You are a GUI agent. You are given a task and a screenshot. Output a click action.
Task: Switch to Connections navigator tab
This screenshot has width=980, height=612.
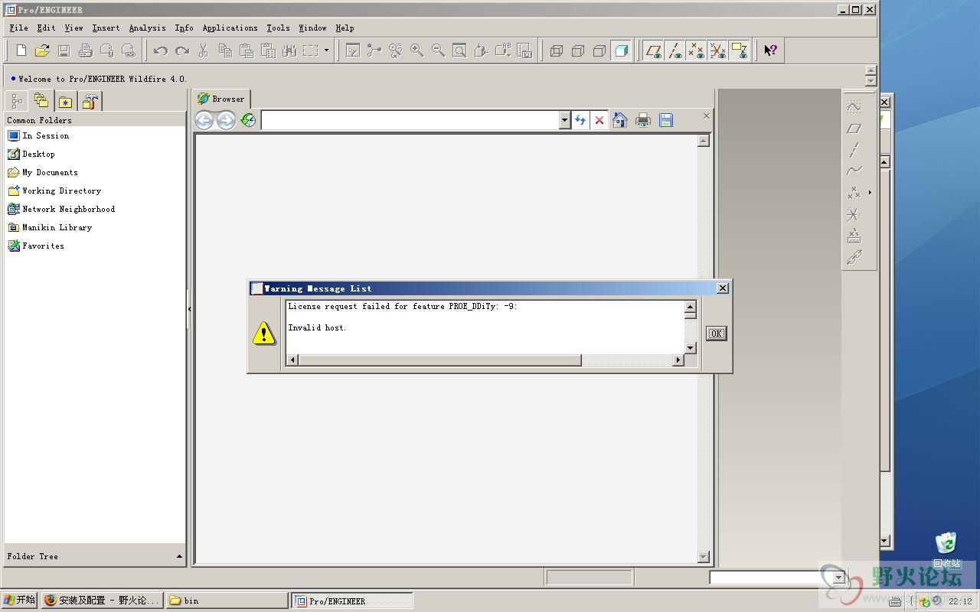click(90, 101)
